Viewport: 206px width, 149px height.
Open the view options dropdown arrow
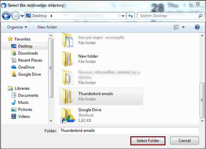pyautogui.click(x=183, y=27)
